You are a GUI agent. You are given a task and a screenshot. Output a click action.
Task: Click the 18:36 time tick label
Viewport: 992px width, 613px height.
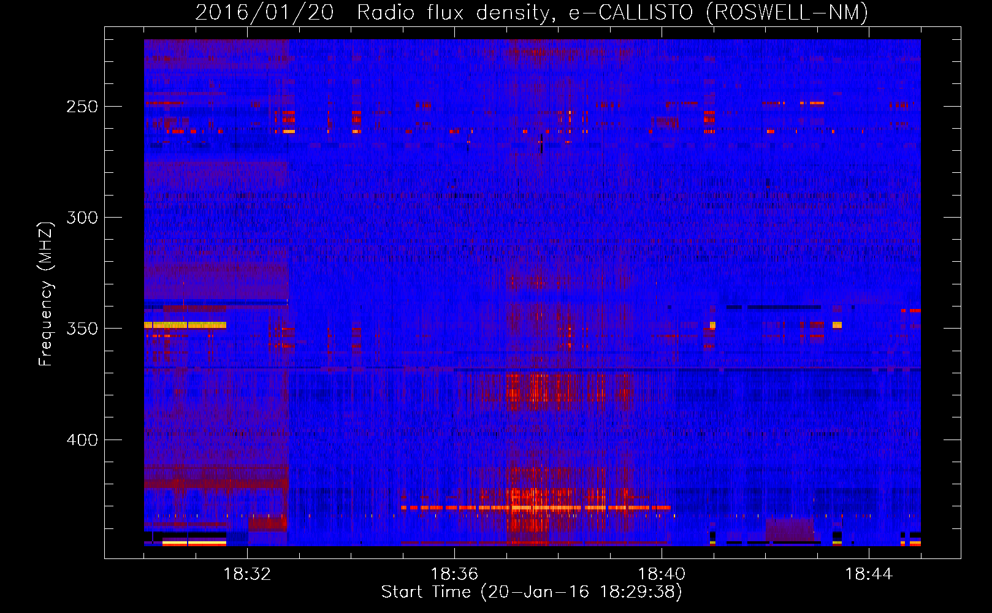pos(454,574)
